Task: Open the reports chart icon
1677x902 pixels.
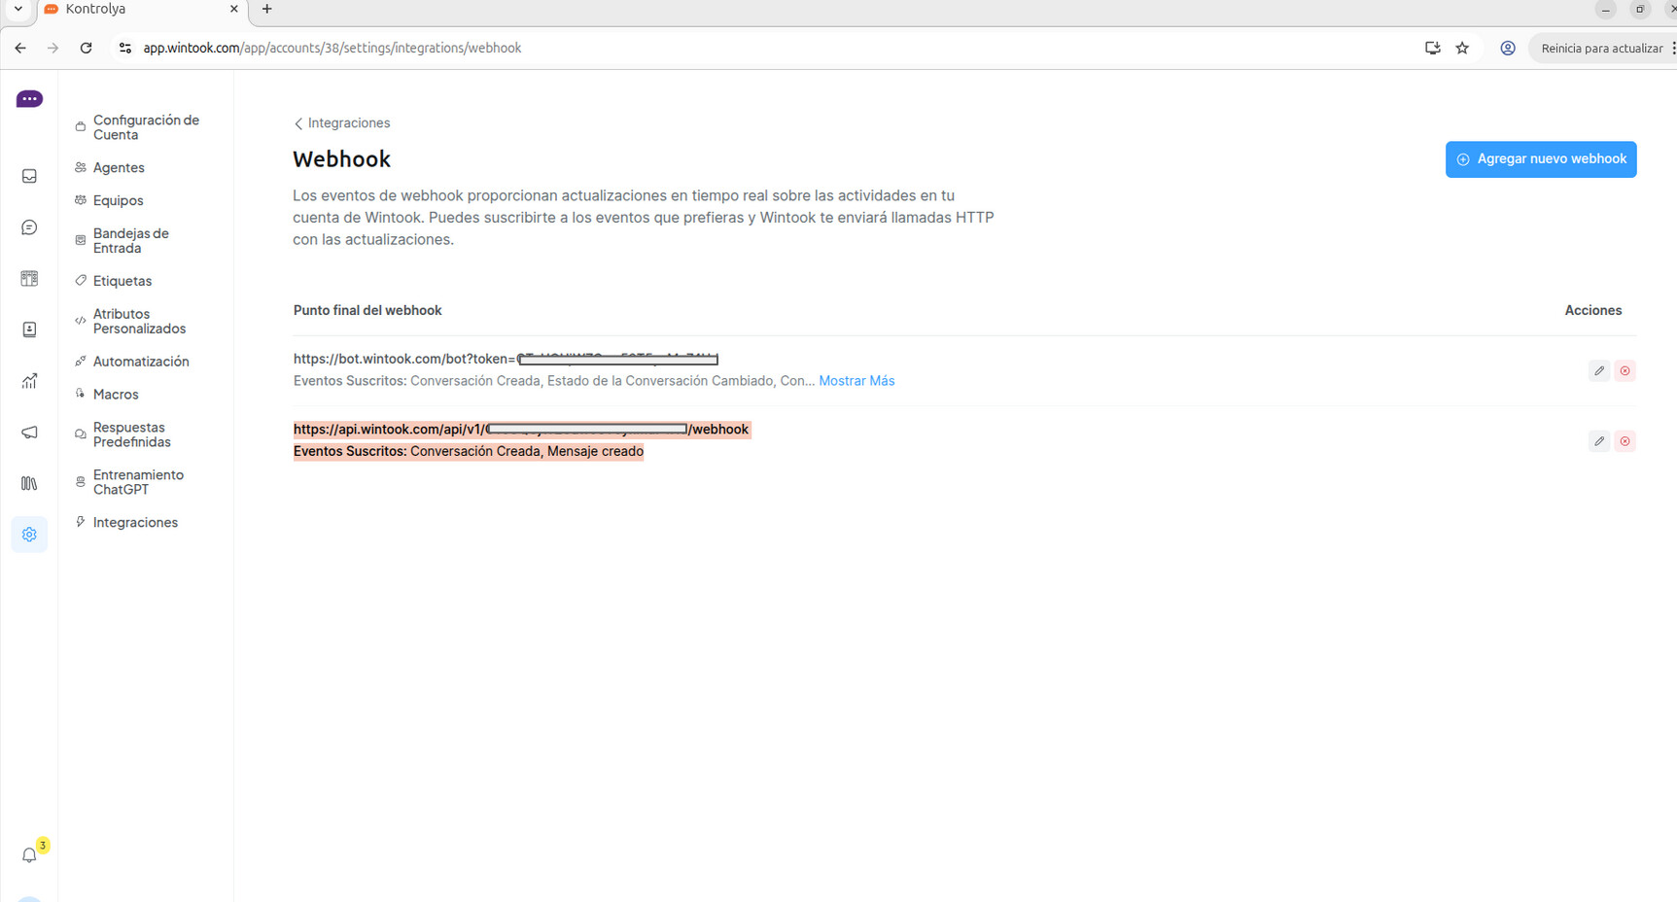Action: (29, 381)
